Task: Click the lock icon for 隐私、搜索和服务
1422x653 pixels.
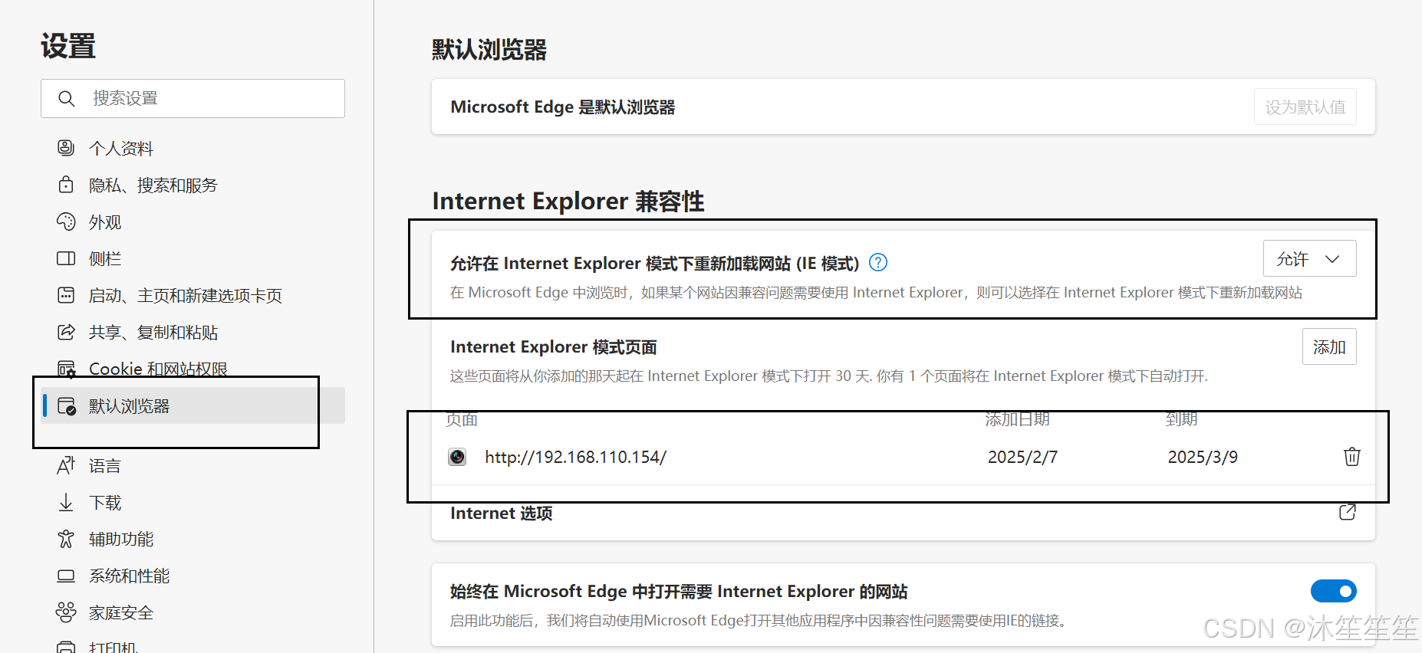Action: (66, 185)
